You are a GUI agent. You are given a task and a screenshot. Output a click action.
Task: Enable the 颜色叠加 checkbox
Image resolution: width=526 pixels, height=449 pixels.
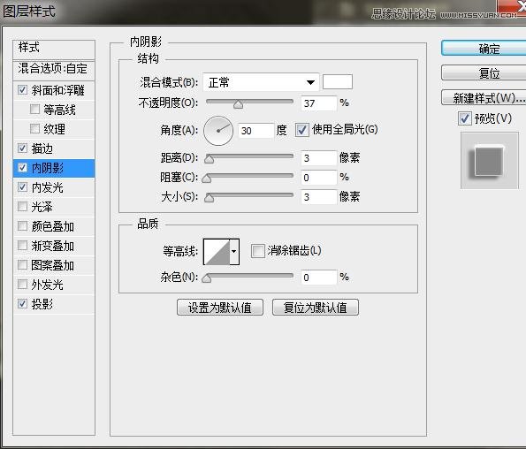tap(22, 225)
